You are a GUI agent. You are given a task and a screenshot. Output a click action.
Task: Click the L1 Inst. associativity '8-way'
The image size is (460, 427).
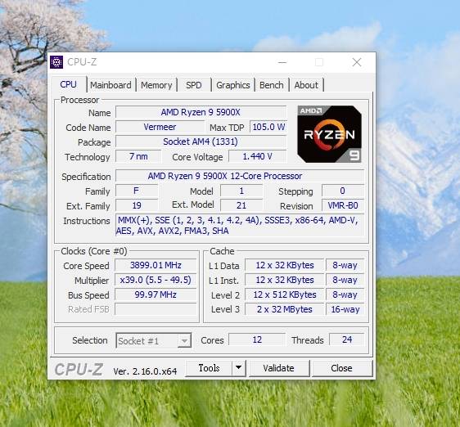point(345,280)
